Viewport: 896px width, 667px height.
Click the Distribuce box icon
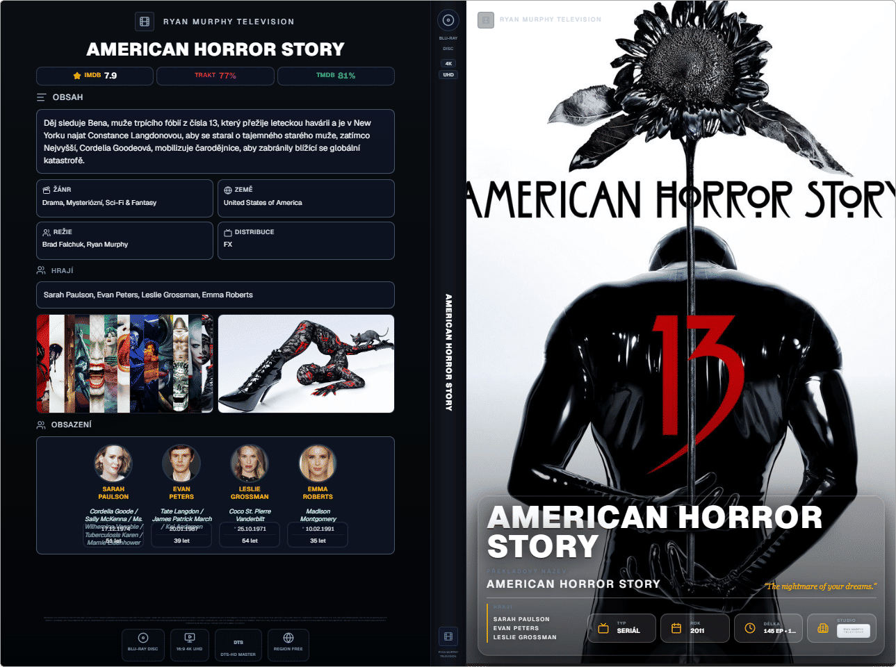tap(228, 232)
